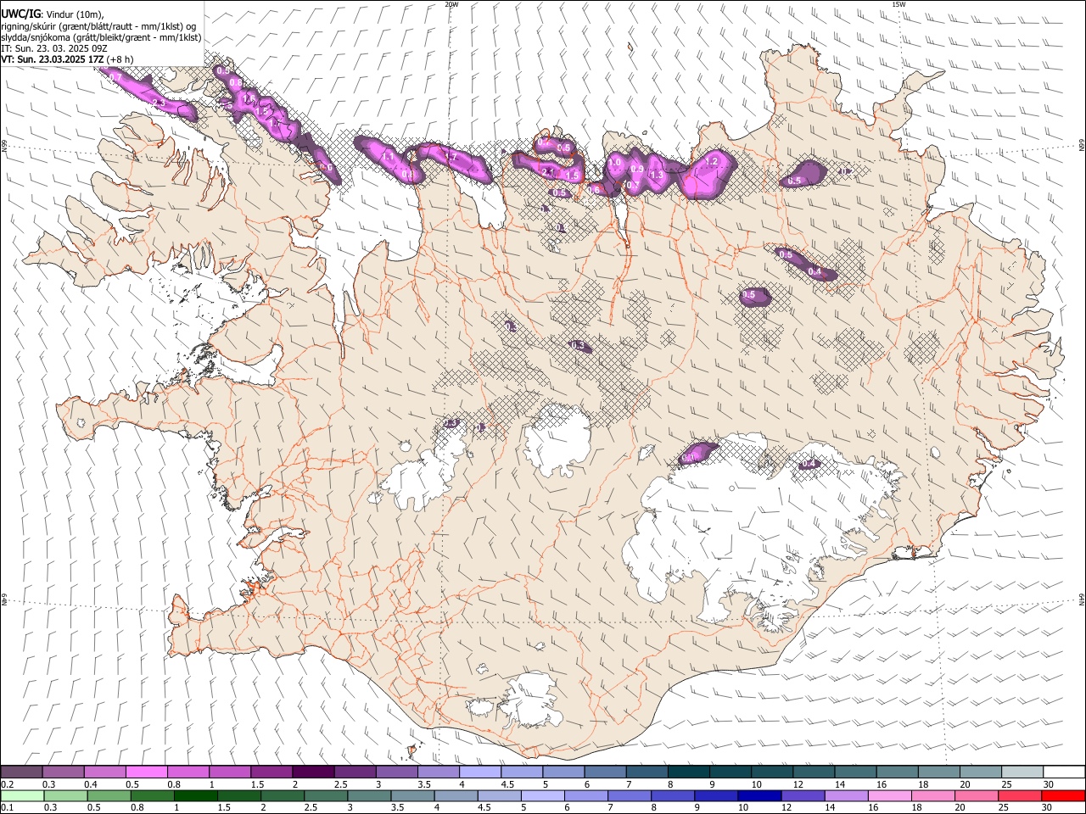Click the '20W' longitude label
This screenshot has width=1086, height=814.
[451, 4]
